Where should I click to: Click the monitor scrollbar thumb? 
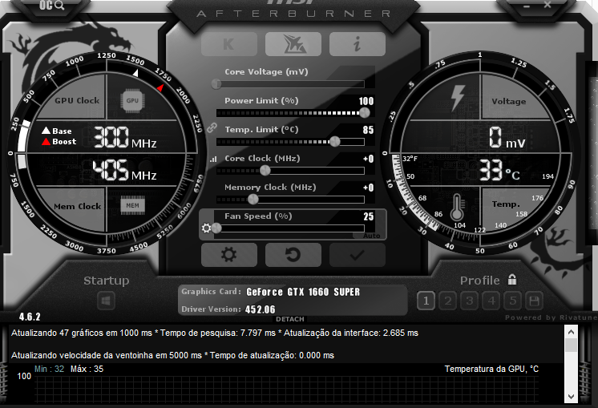coord(571,345)
